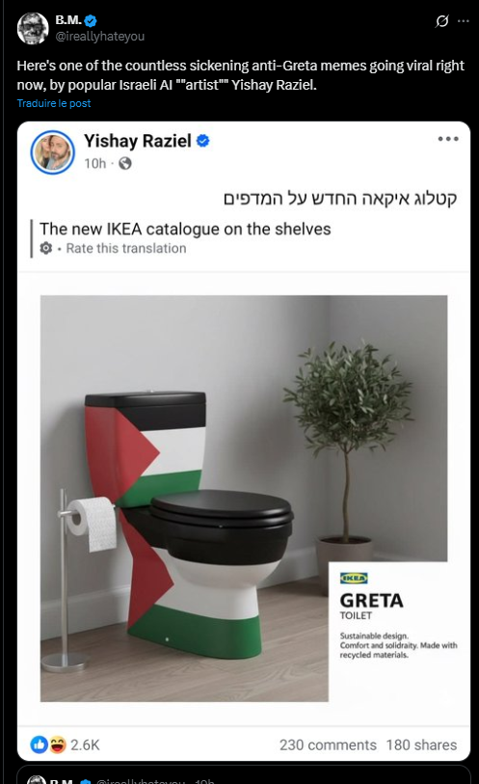This screenshot has width=479, height=784.
Task: Click 'Traduire le post' link
Action: (x=54, y=103)
